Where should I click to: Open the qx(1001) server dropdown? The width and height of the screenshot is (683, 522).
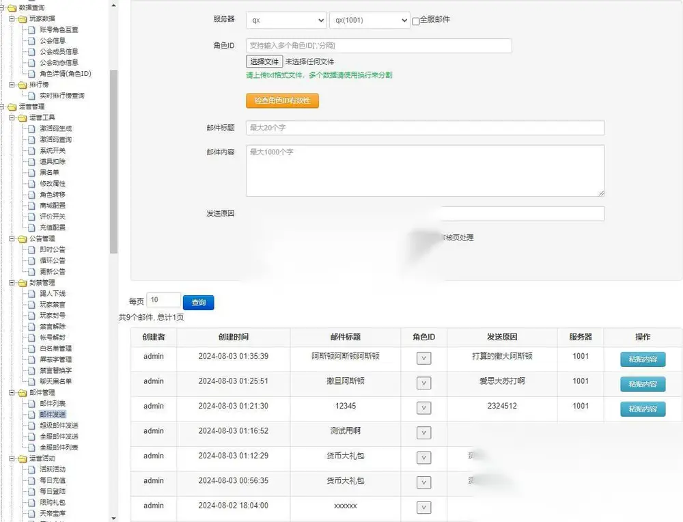coord(370,20)
